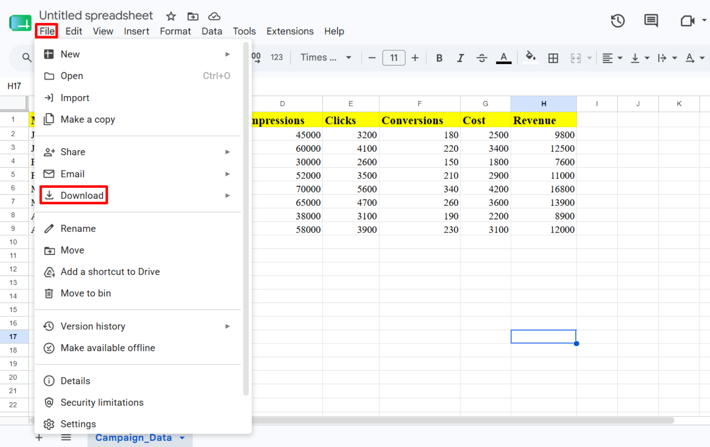This screenshot has height=447, width=710.
Task: Select Make a copy
Action: tap(138, 119)
